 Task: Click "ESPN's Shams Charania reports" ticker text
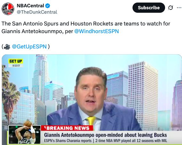pyautogui.click(x=68, y=141)
